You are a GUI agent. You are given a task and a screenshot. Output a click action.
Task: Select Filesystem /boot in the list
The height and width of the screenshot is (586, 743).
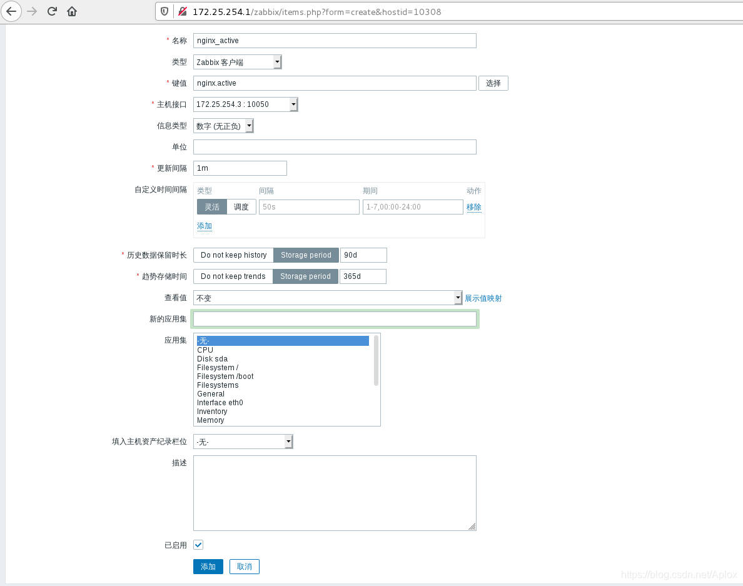pos(283,376)
